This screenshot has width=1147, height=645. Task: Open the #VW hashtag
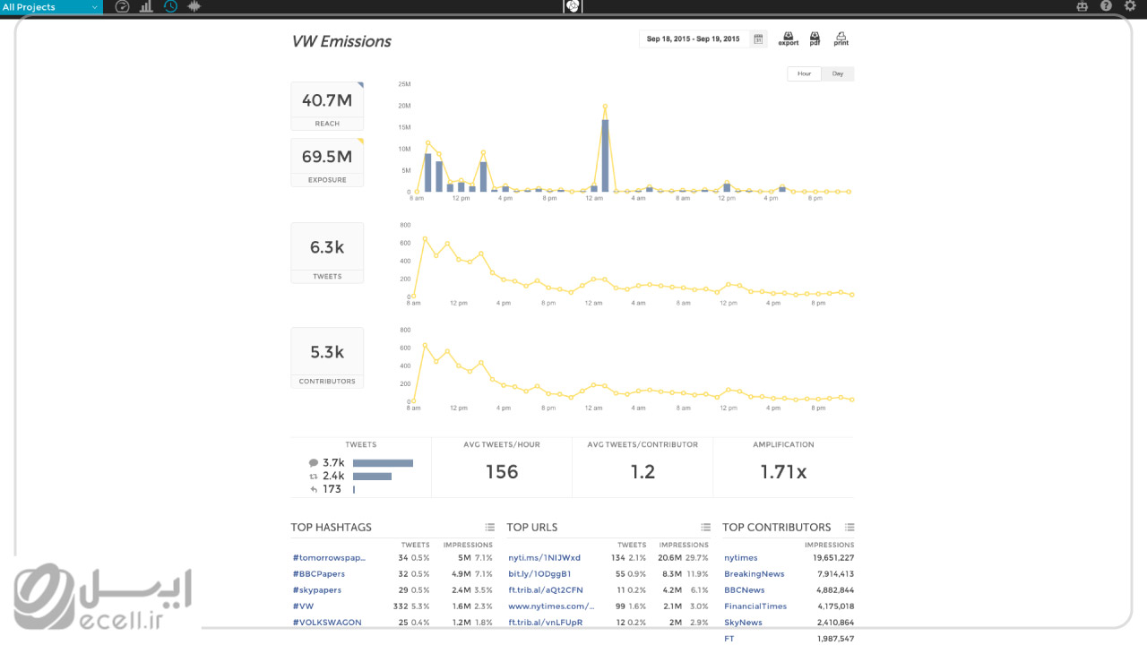tap(303, 606)
